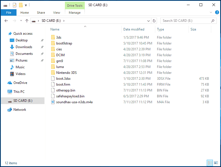Image resolution: width=221 pixels, height=167 pixels.
Task: Open Downloads in the navigation pane
Action: click(x=24, y=47)
